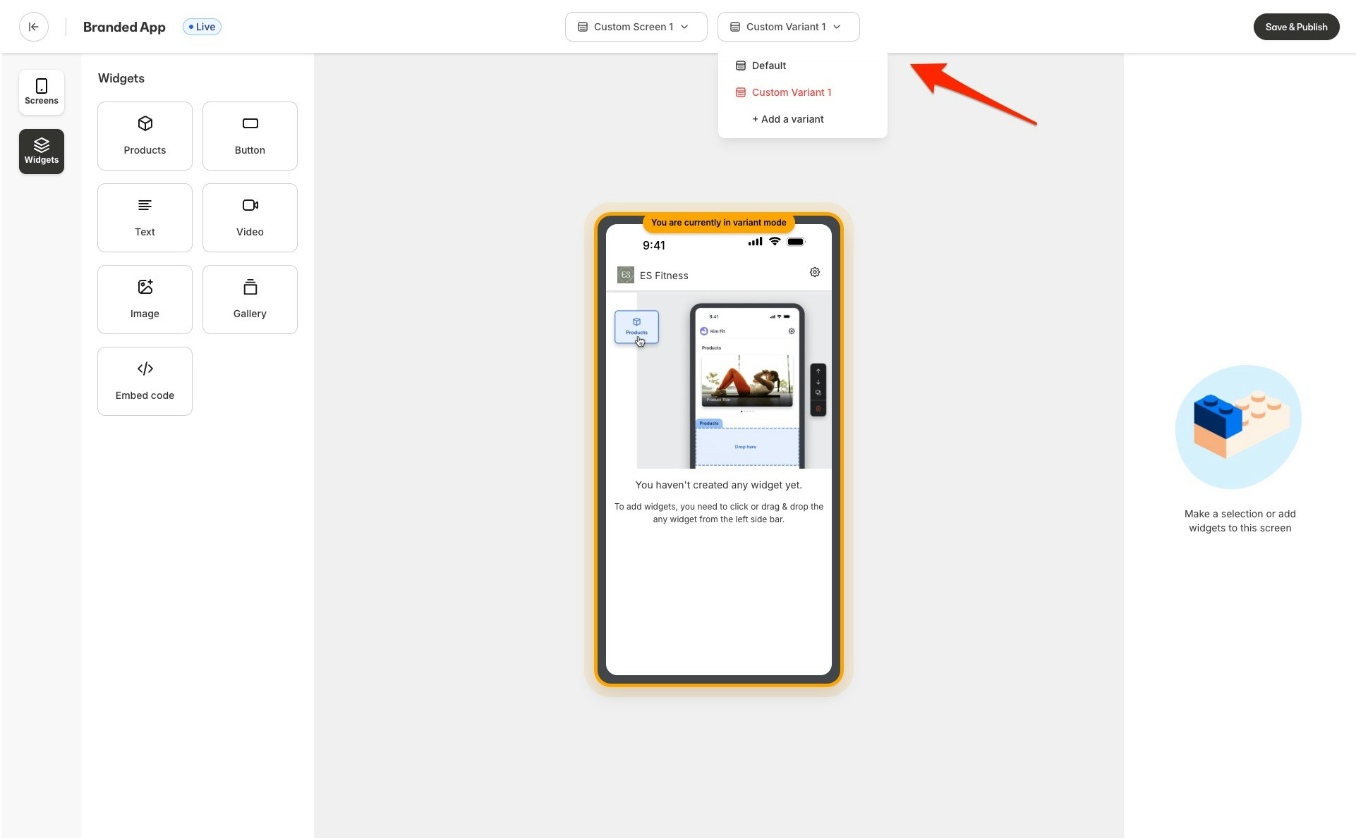The height and width of the screenshot is (838, 1356).
Task: Click the back arrow collapse icon
Action: pyautogui.click(x=34, y=27)
